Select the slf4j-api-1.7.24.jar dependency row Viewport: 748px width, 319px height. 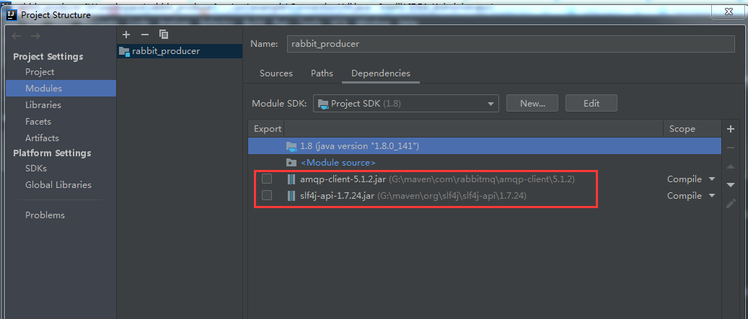484,196
